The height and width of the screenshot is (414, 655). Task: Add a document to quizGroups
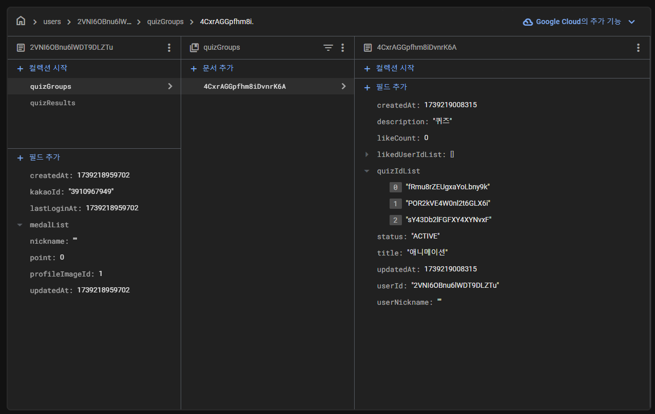pos(211,68)
